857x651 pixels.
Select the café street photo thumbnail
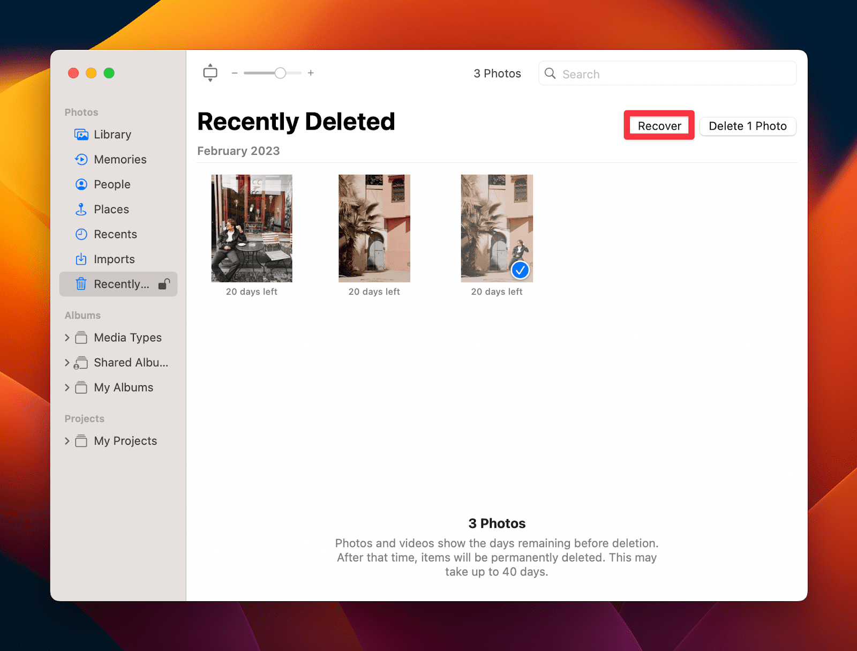pyautogui.click(x=252, y=228)
